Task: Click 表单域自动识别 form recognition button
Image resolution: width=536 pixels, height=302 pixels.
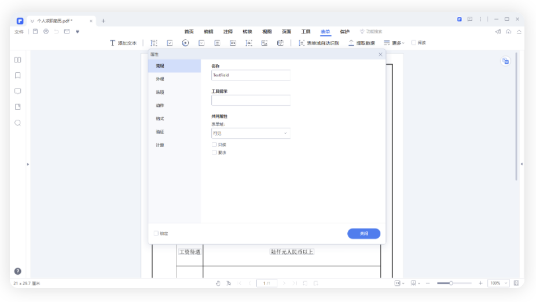Action: [319, 43]
